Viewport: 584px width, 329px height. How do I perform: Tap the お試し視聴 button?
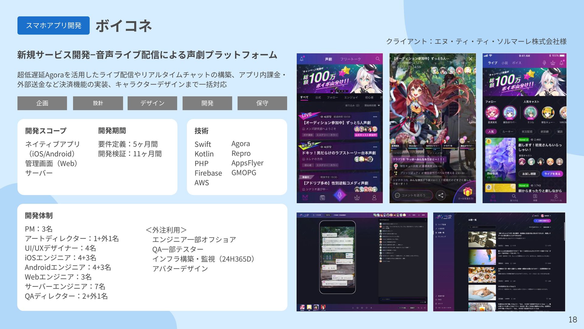point(529,174)
